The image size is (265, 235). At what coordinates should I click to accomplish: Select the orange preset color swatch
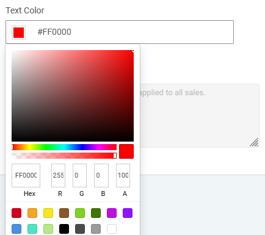coord(32,213)
